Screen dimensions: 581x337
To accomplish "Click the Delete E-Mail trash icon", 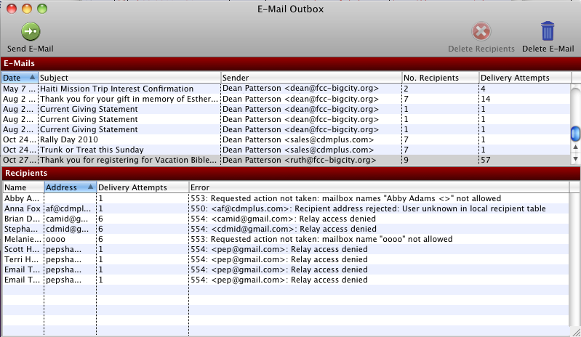I will click(x=548, y=33).
